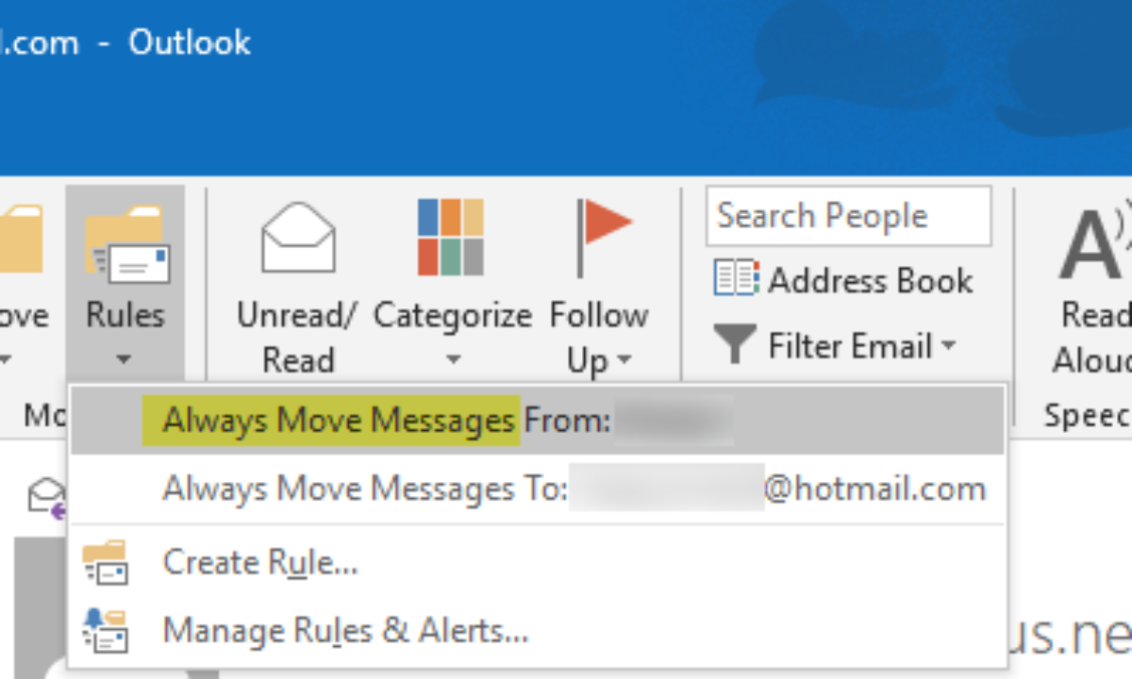Expand the Filter Email dropdown arrow
This screenshot has width=1132, height=679.
click(947, 346)
